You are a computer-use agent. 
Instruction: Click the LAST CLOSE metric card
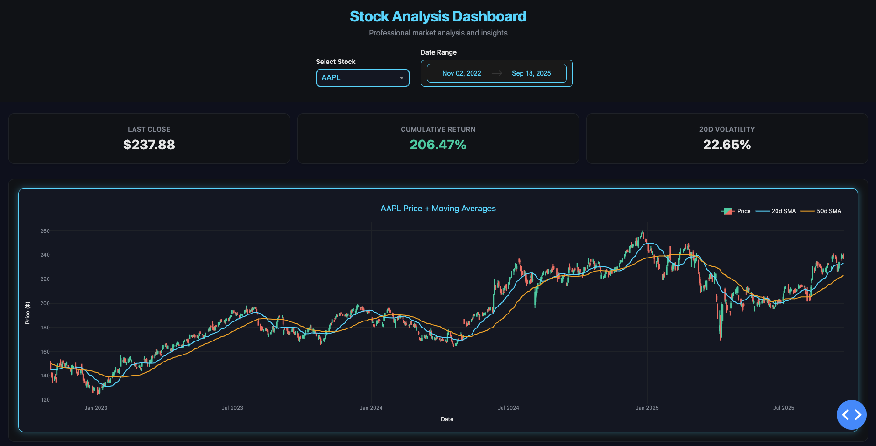[x=149, y=138]
